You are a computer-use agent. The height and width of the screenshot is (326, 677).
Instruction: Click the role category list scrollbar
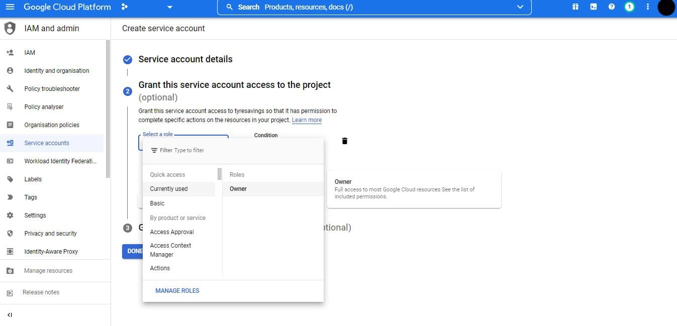220,174
